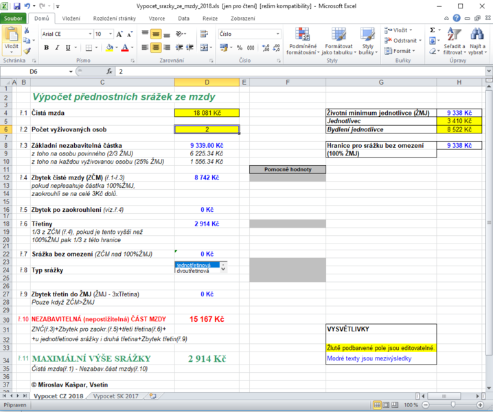Click the Cut scissors icon
The height and width of the screenshot is (412, 493).
click(27, 30)
